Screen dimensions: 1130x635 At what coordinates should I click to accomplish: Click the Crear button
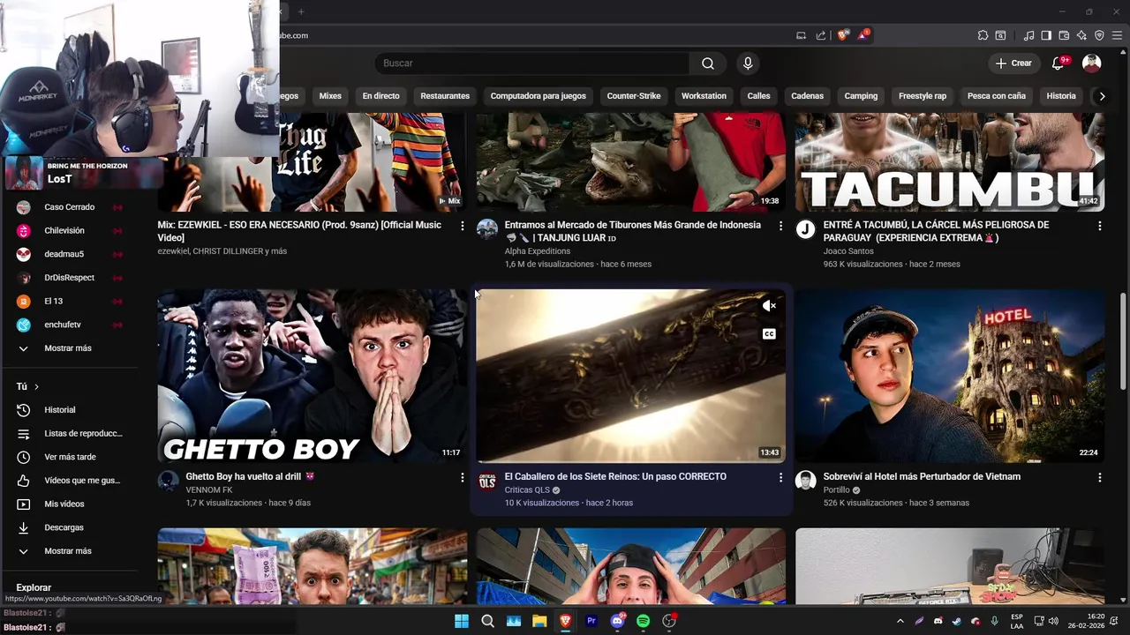[1013, 63]
